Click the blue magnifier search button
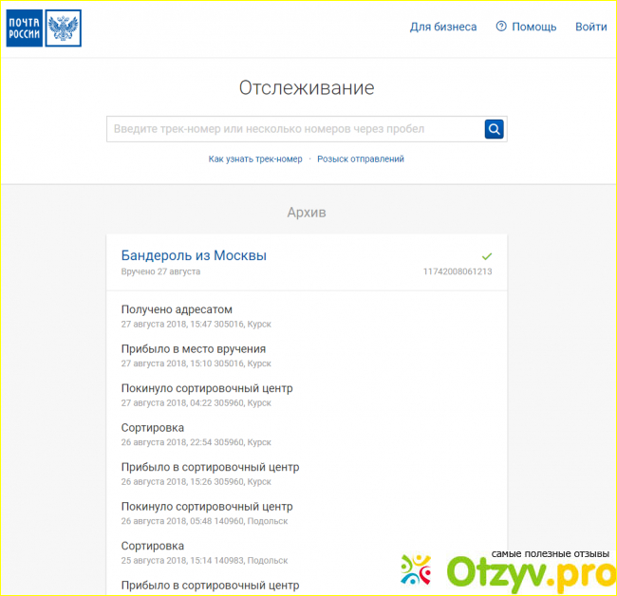This screenshot has height=596, width=617. coord(494,129)
